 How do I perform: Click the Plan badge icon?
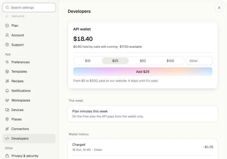pyautogui.click(x=7, y=26)
